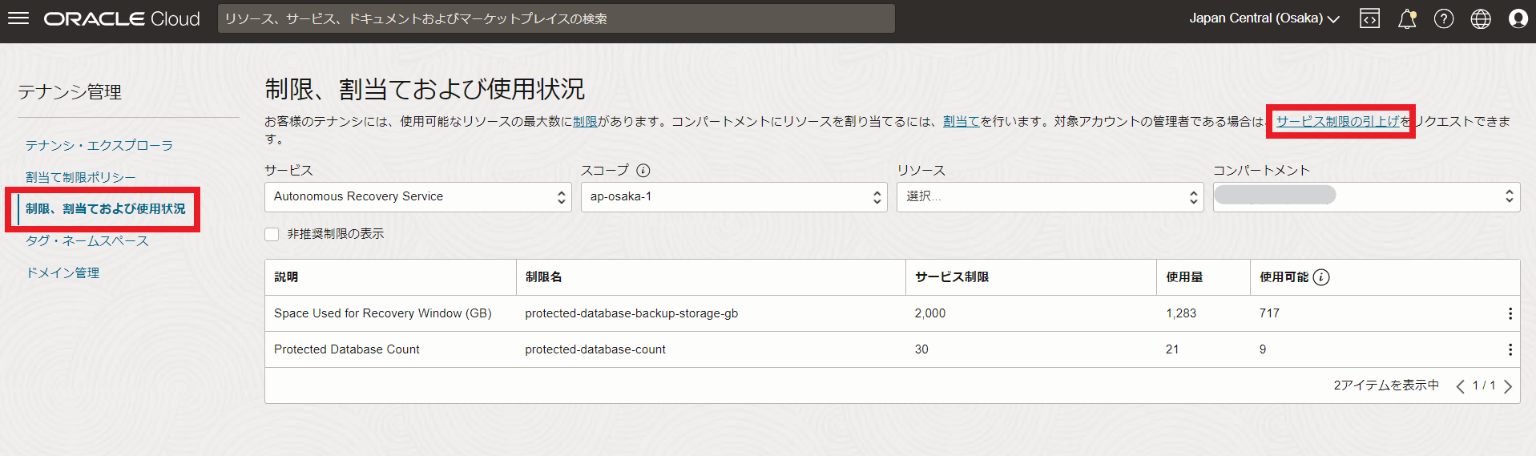Open the notifications bell
This screenshot has height=456, width=1536.
click(1406, 18)
